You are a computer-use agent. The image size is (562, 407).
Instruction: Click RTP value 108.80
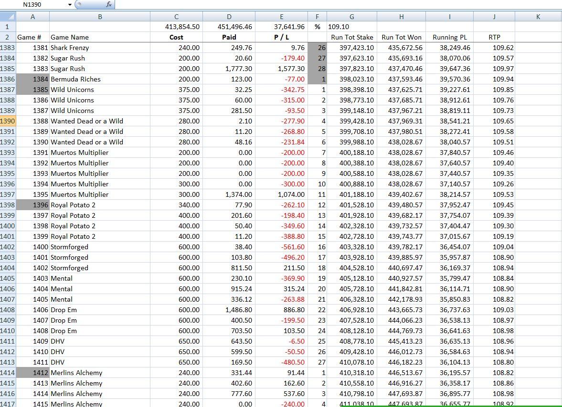point(494,362)
